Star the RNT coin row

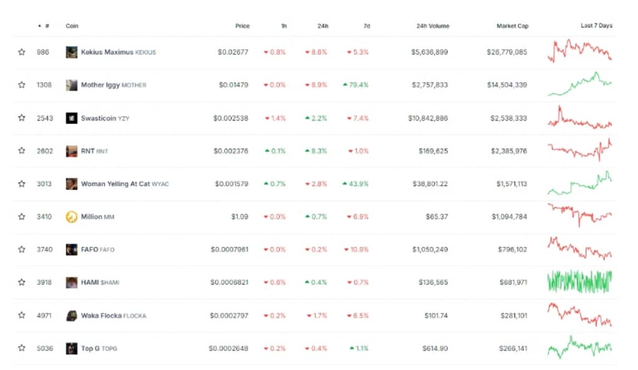tap(22, 151)
